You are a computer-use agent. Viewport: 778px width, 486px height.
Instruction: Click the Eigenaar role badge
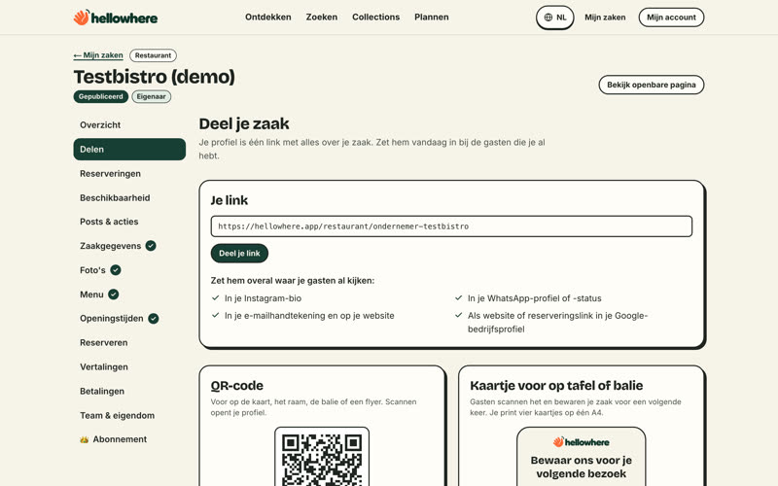[x=152, y=96]
